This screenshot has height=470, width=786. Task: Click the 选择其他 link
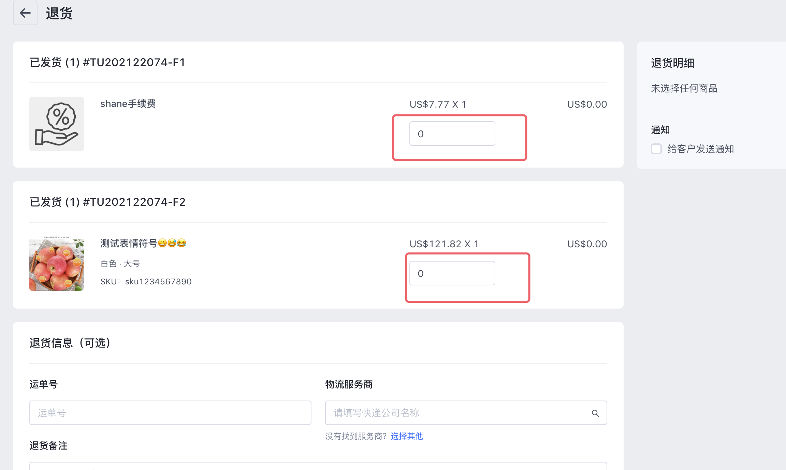[407, 436]
